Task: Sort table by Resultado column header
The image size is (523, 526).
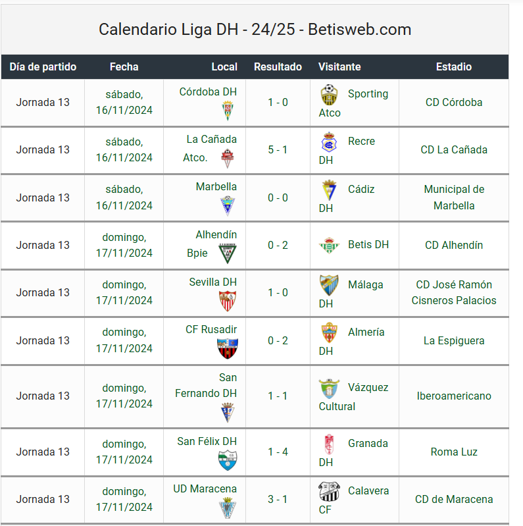Action: [278, 66]
